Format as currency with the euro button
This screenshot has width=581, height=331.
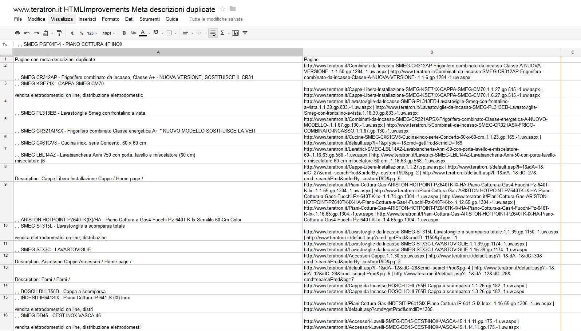(72, 33)
